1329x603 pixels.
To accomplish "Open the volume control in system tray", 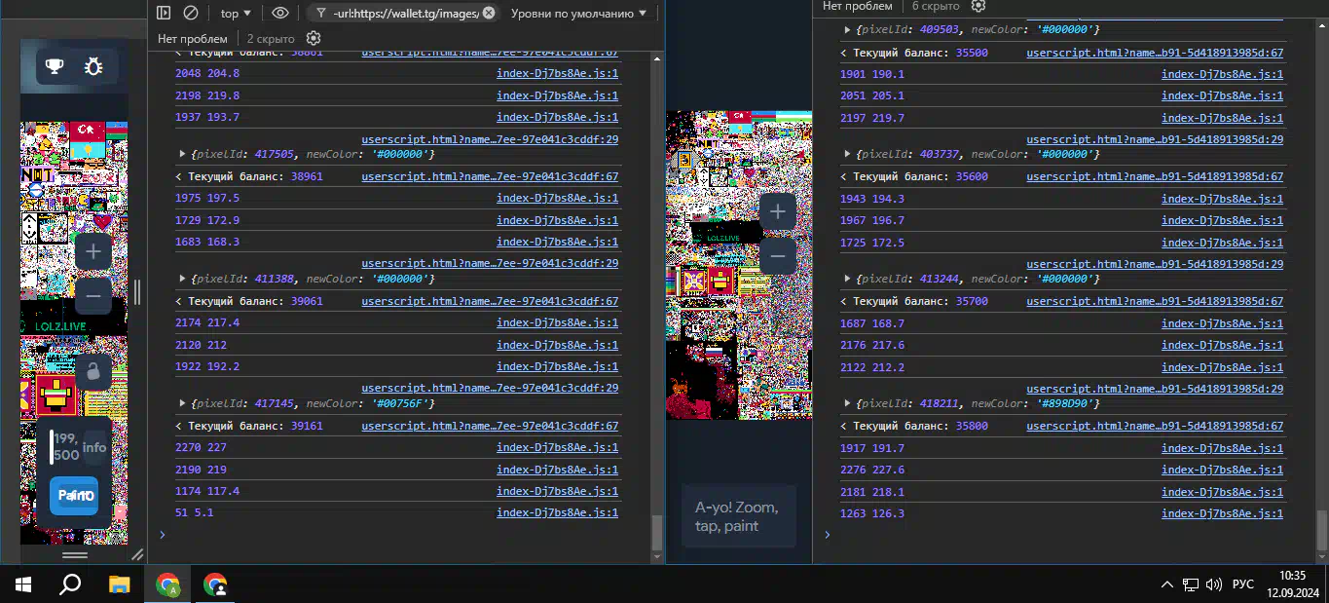I will [x=1213, y=584].
